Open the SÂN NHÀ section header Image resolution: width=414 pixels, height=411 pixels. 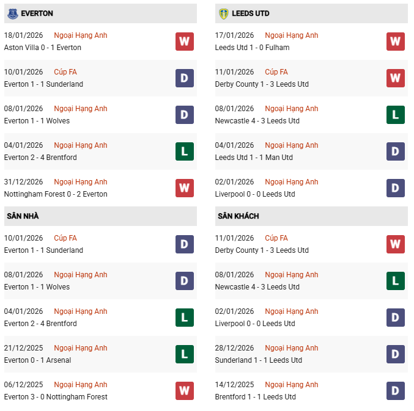pos(23,216)
